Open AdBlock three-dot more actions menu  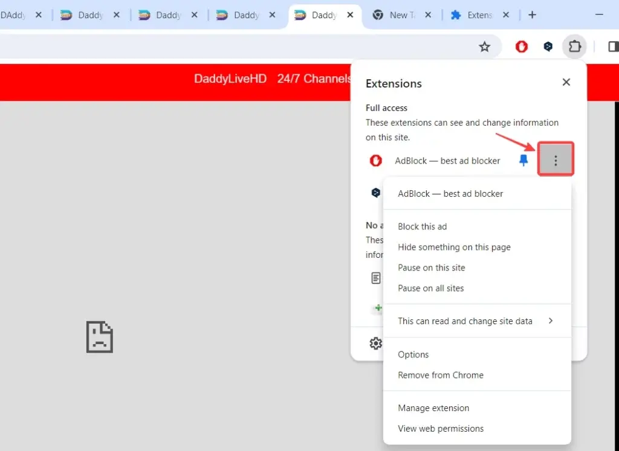(556, 161)
